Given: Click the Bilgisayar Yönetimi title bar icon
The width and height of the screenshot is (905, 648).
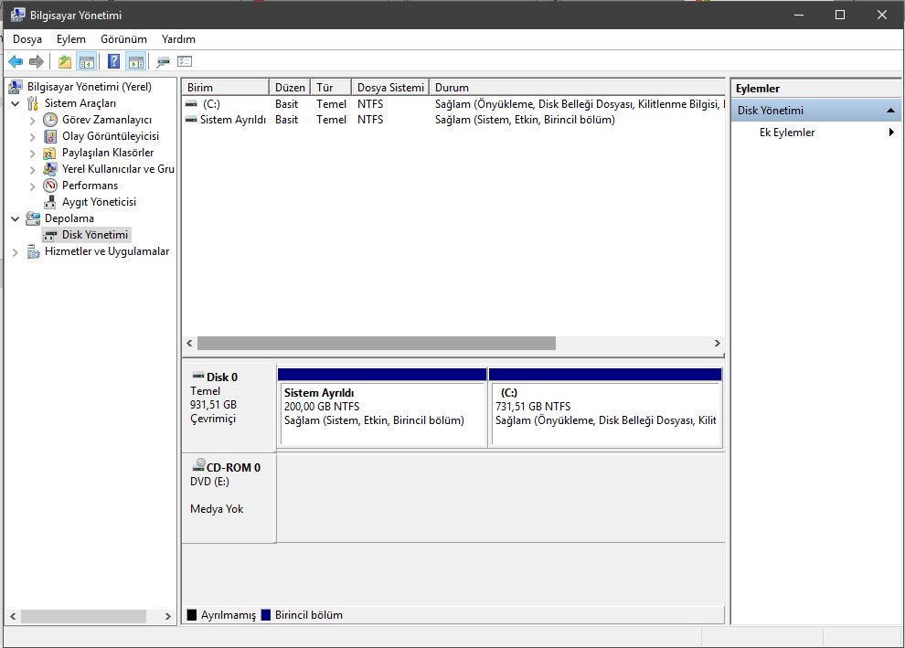Looking at the screenshot, I should pyautogui.click(x=17, y=15).
